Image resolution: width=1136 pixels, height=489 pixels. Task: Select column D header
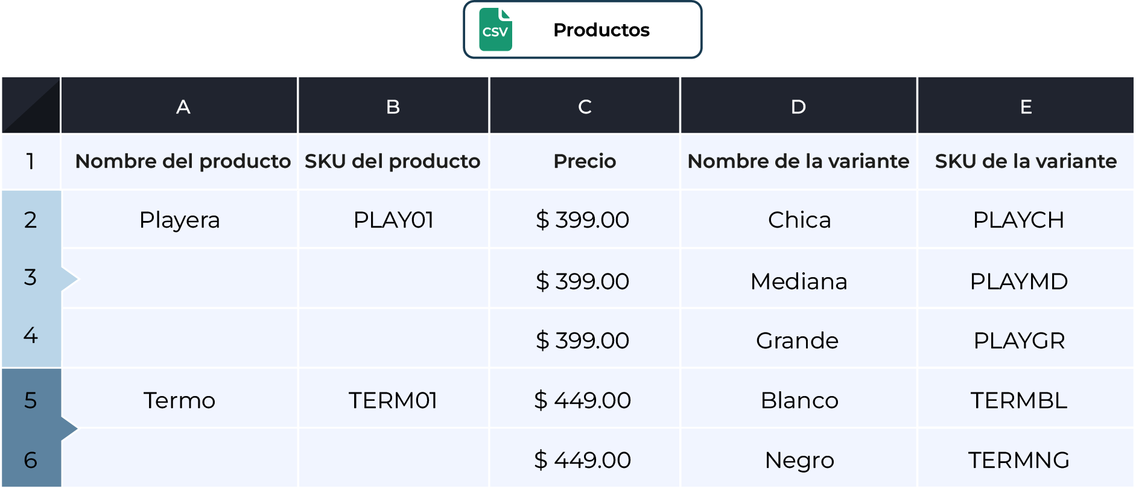799,105
